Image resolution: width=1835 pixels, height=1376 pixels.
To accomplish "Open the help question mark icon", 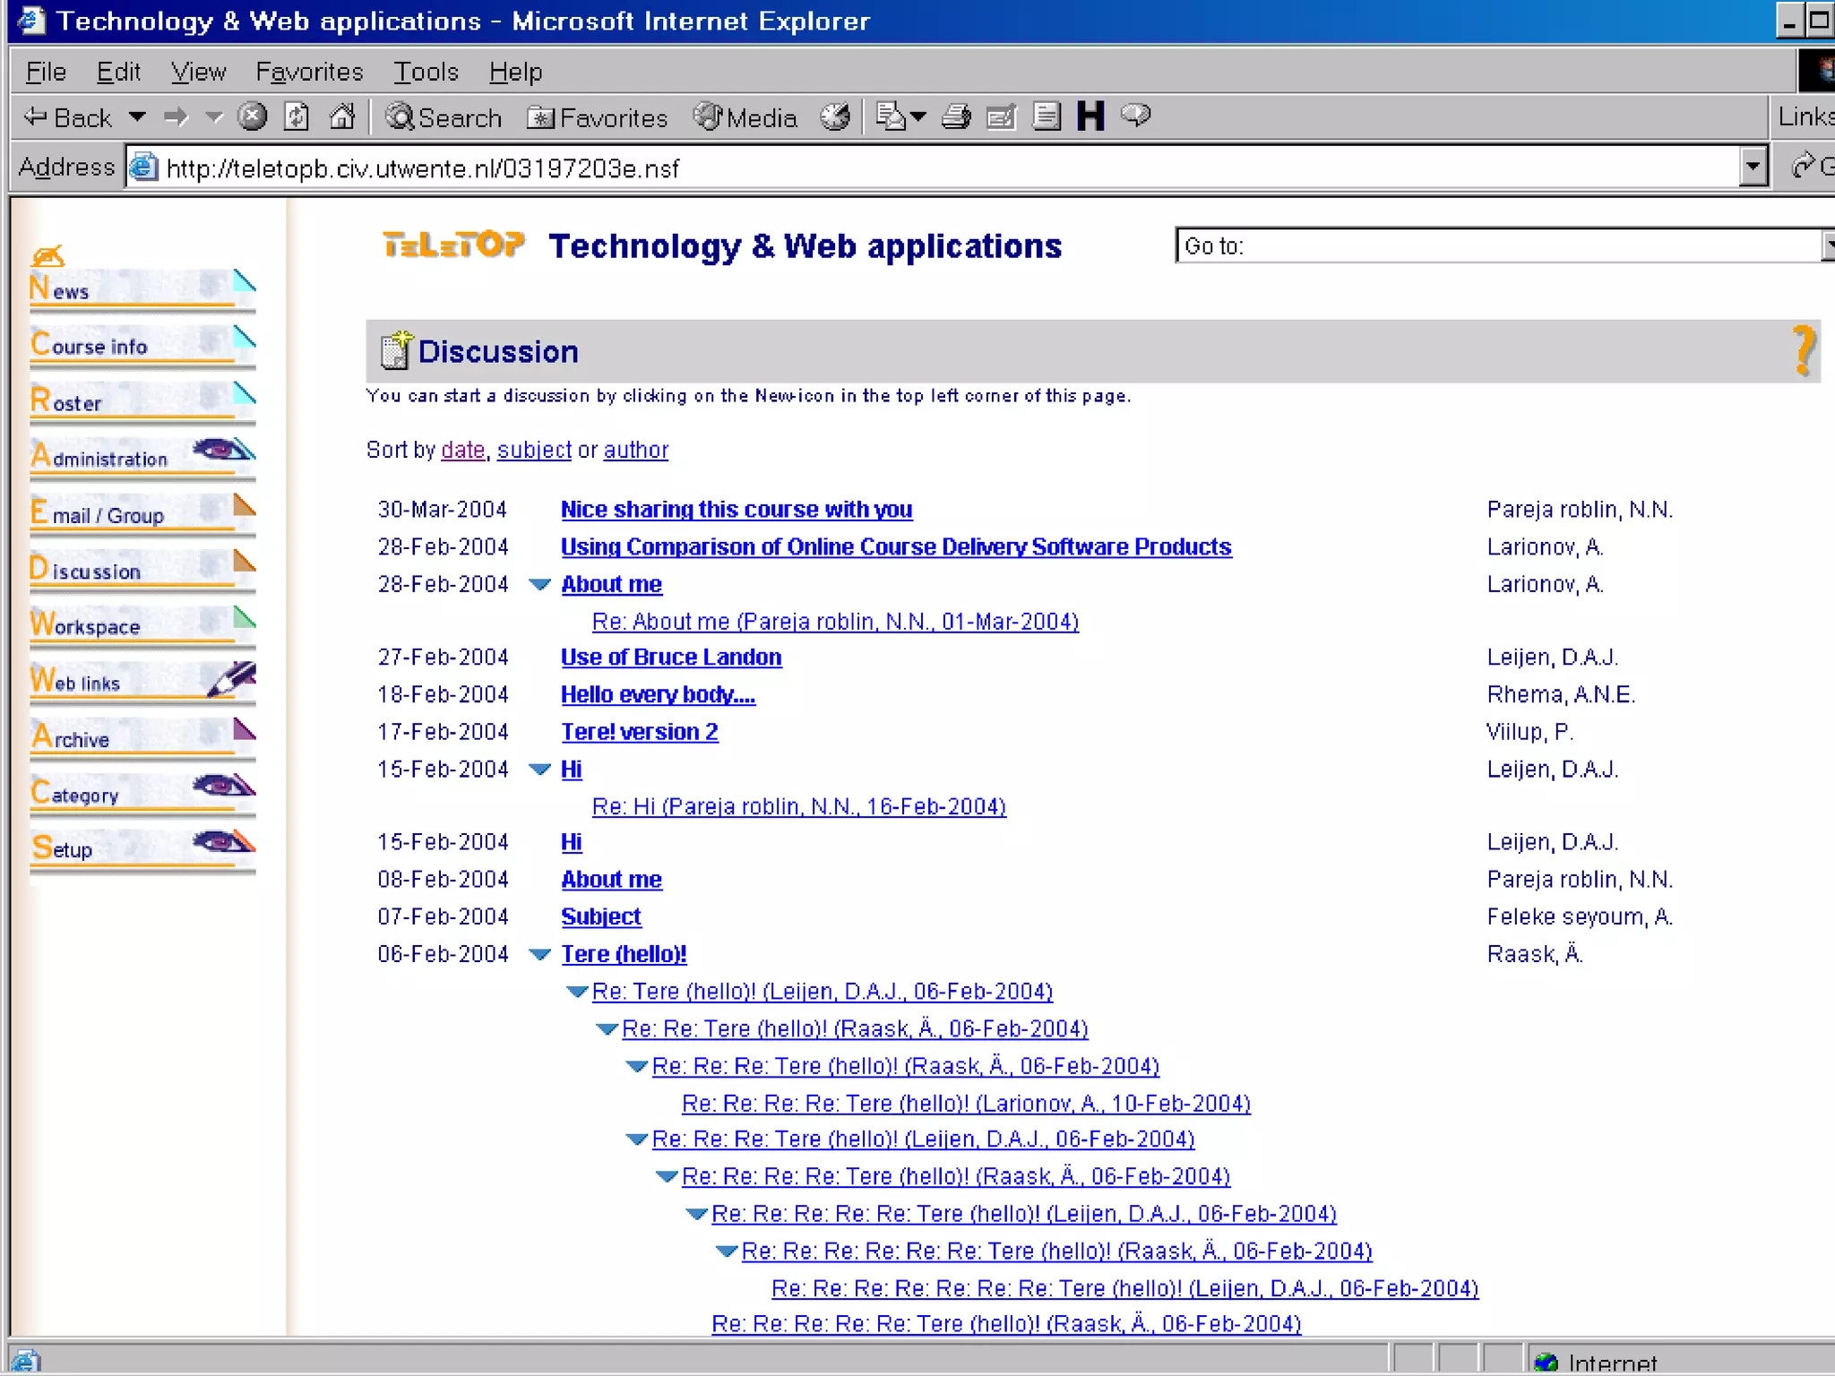I will tap(1804, 350).
